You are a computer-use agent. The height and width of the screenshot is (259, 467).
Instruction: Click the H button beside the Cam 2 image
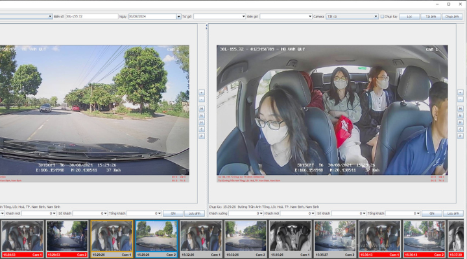pos(202,122)
